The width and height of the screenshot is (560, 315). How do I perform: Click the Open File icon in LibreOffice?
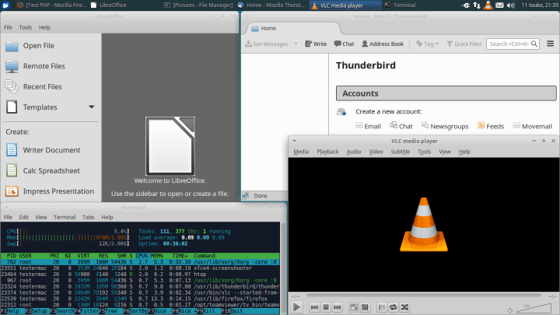pyautogui.click(x=12, y=46)
